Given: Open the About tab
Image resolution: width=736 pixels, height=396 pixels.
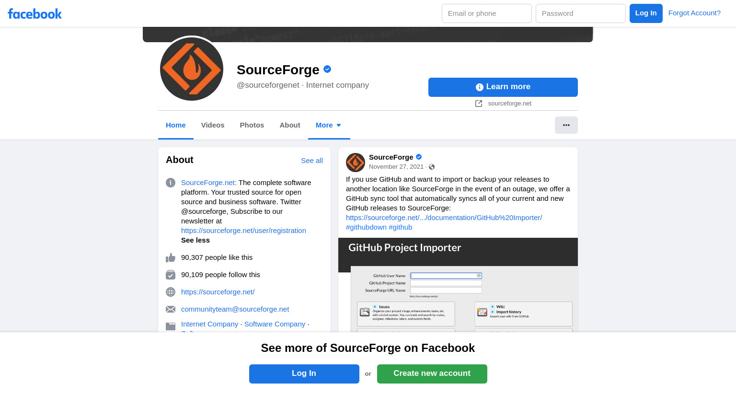Looking at the screenshot, I should (x=290, y=125).
